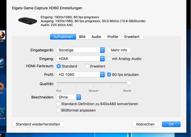Open the Eingang dropdown showing HDMI
This screenshot has width=191, height=137.
pos(81,59)
